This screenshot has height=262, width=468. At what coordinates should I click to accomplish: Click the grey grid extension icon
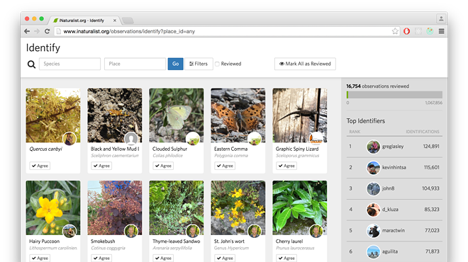pyautogui.click(x=418, y=31)
